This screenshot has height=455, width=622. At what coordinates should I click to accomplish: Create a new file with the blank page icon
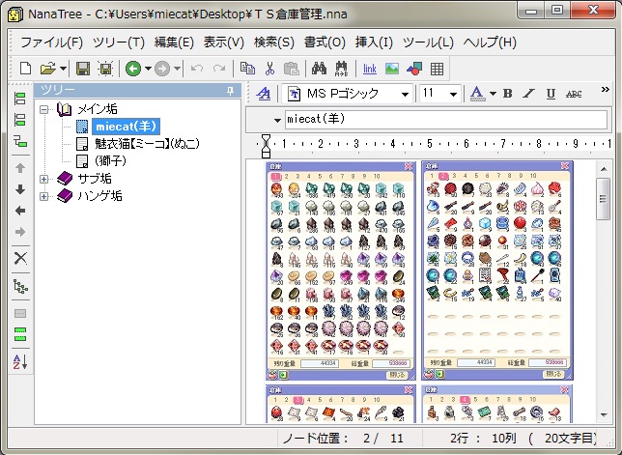(x=26, y=69)
